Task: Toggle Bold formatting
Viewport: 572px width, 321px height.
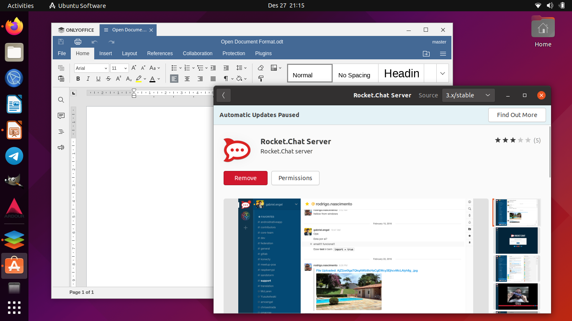Action: coord(78,79)
